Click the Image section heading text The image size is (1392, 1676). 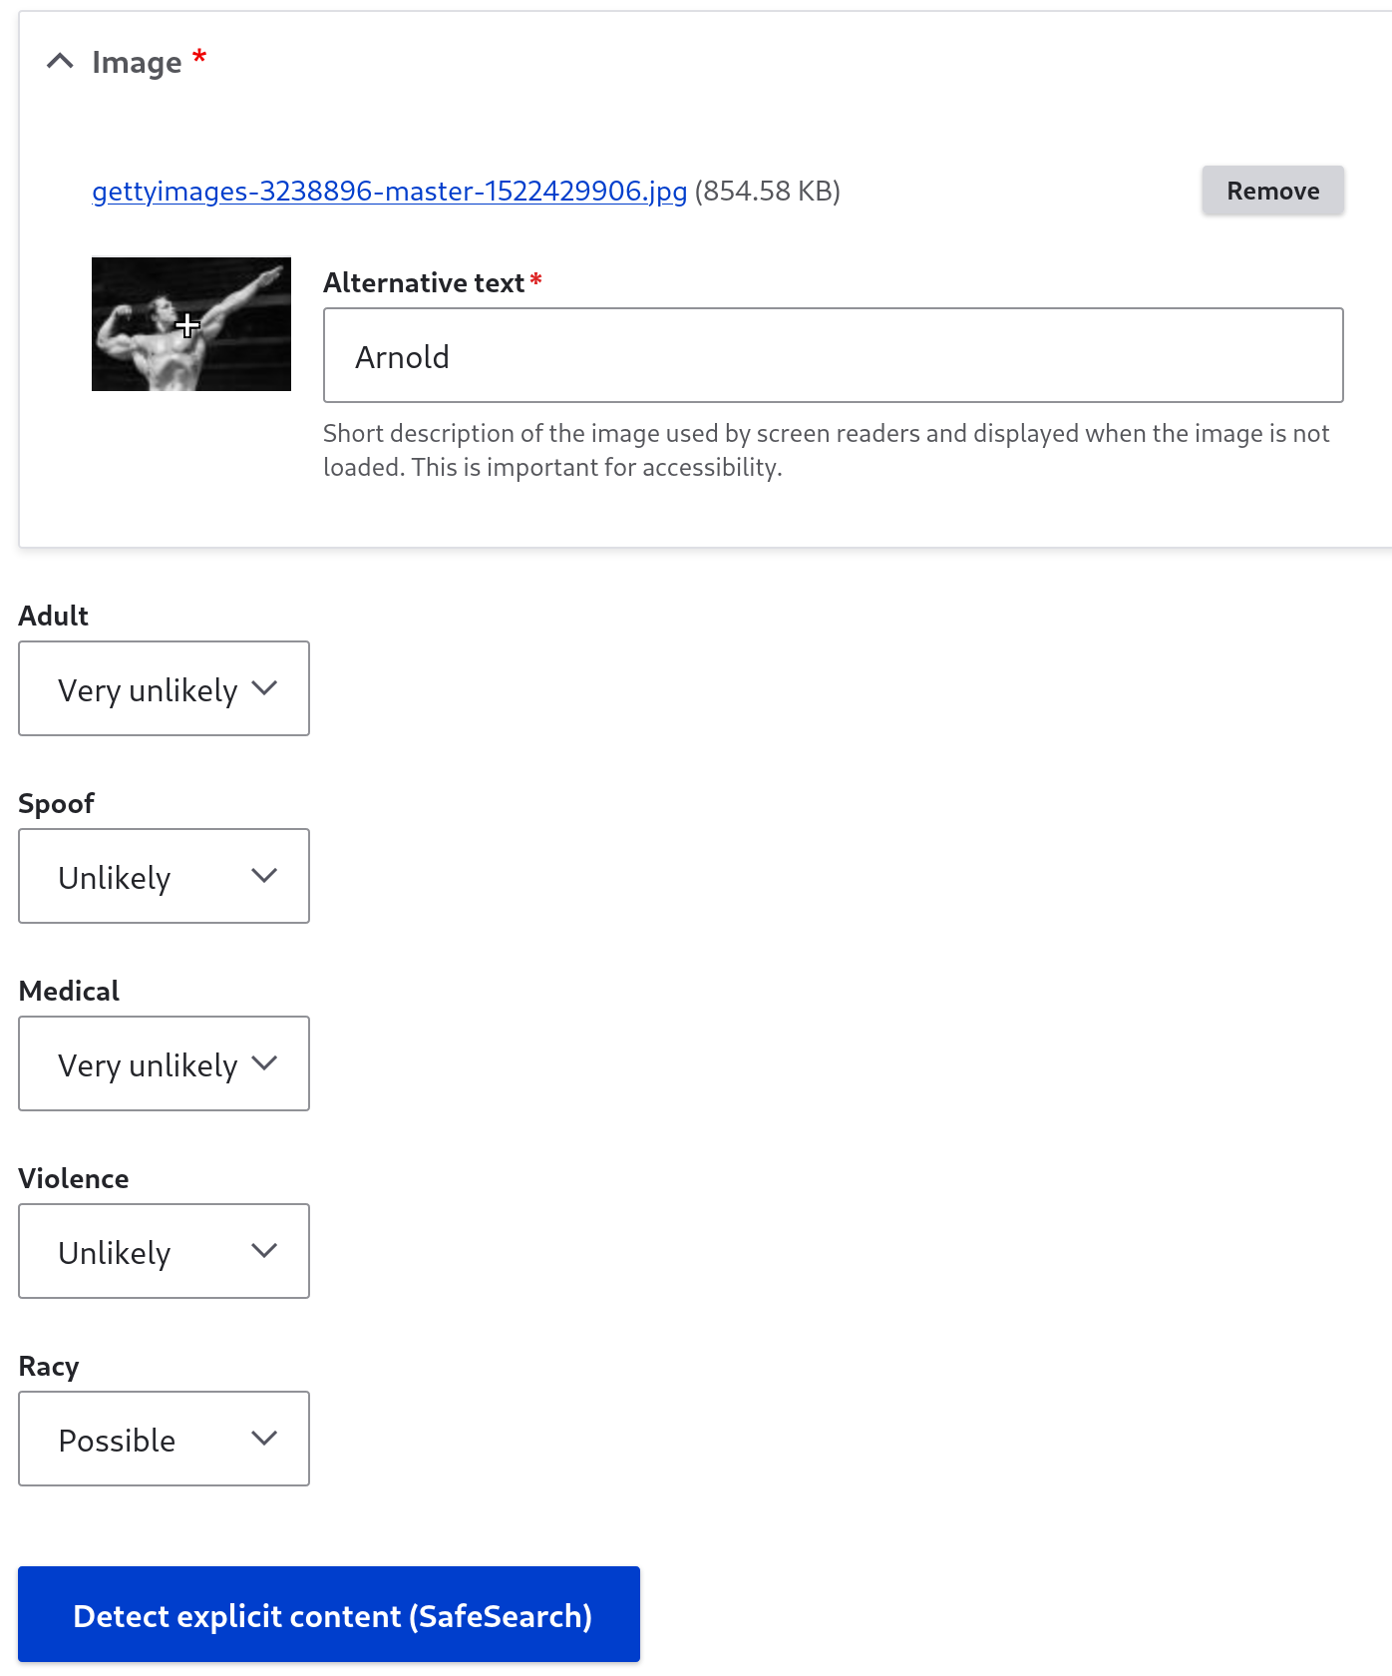(x=137, y=62)
